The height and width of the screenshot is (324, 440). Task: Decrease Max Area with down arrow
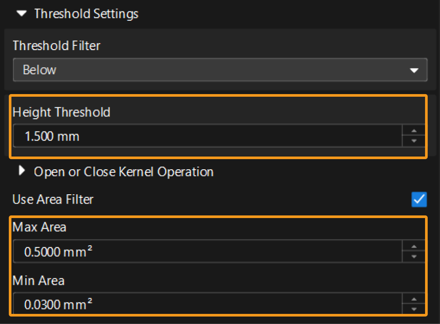[x=414, y=257]
